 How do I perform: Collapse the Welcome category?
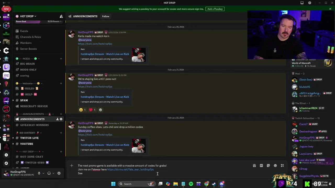pos(29,83)
